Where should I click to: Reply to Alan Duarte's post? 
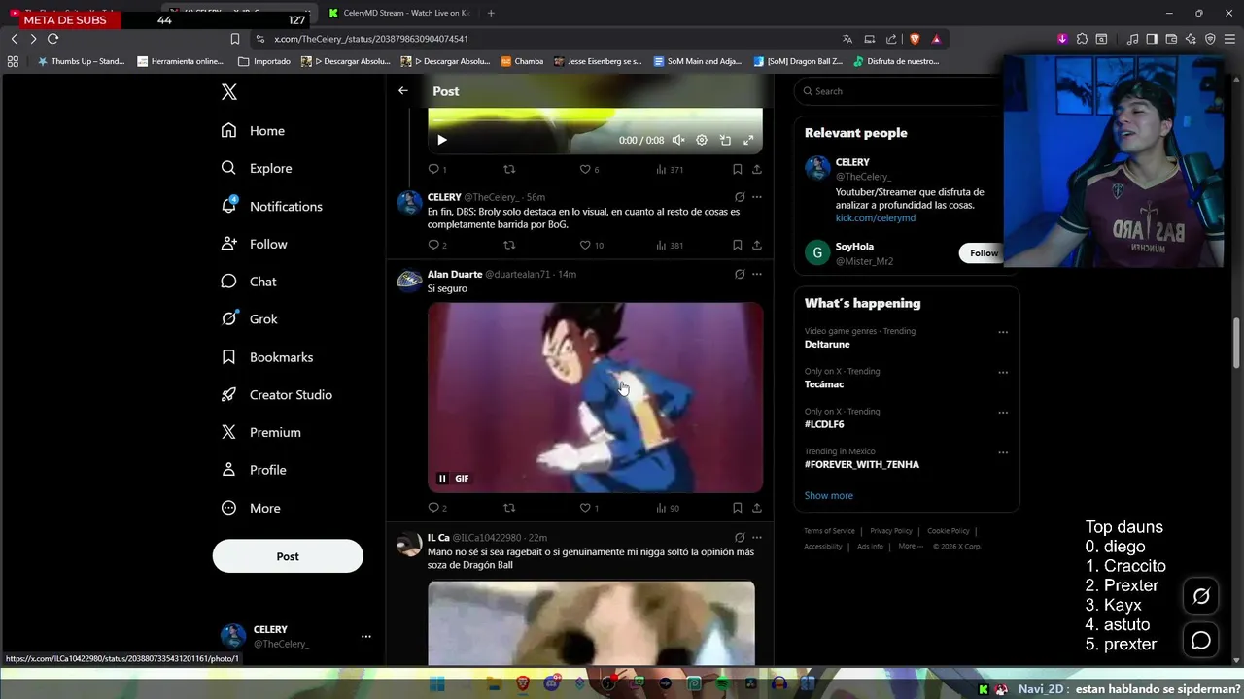coord(437,508)
